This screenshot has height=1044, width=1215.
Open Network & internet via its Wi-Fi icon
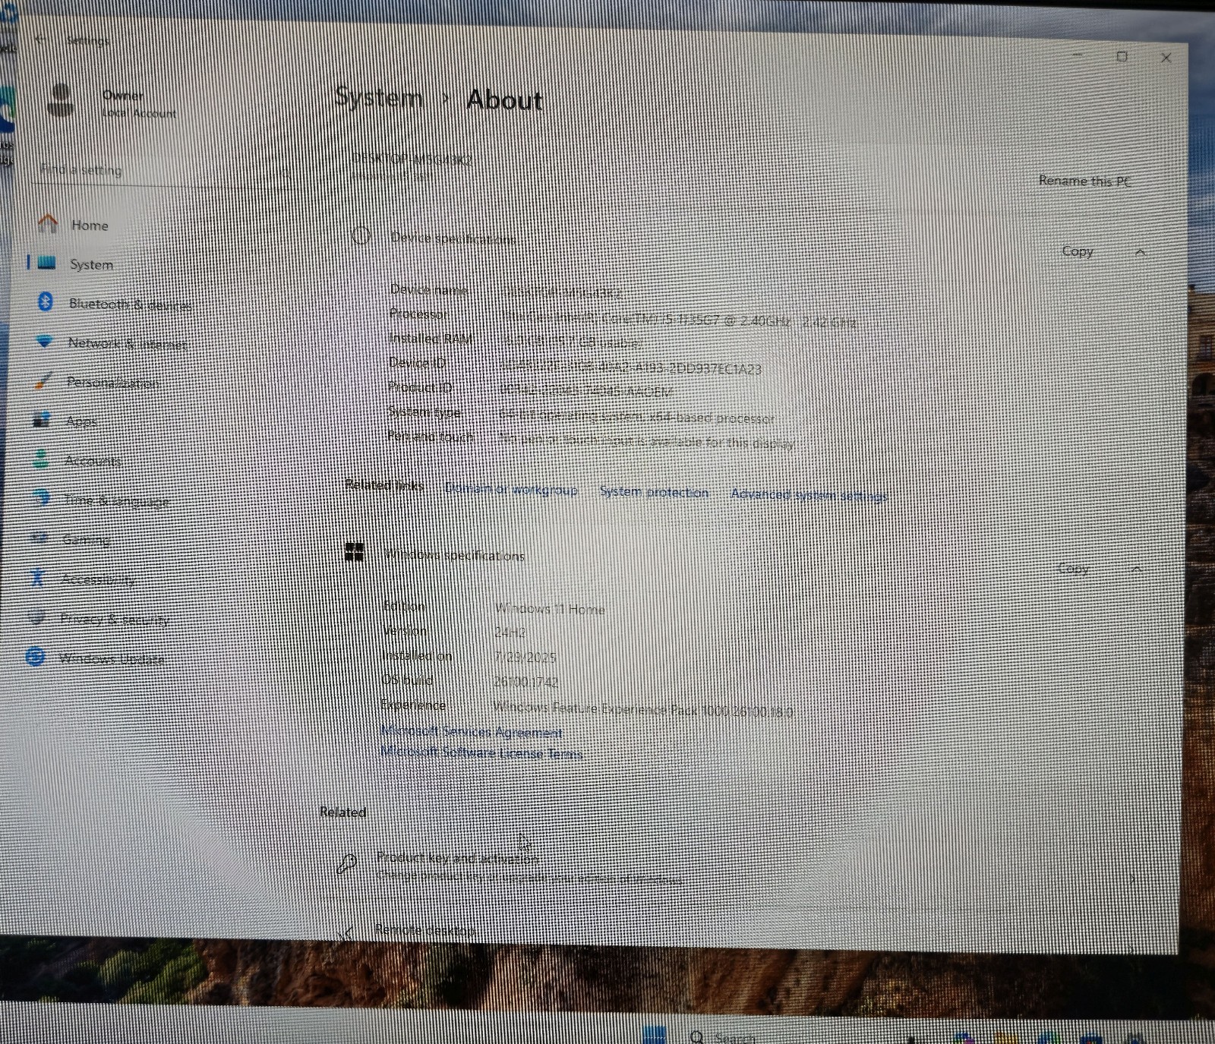(44, 342)
